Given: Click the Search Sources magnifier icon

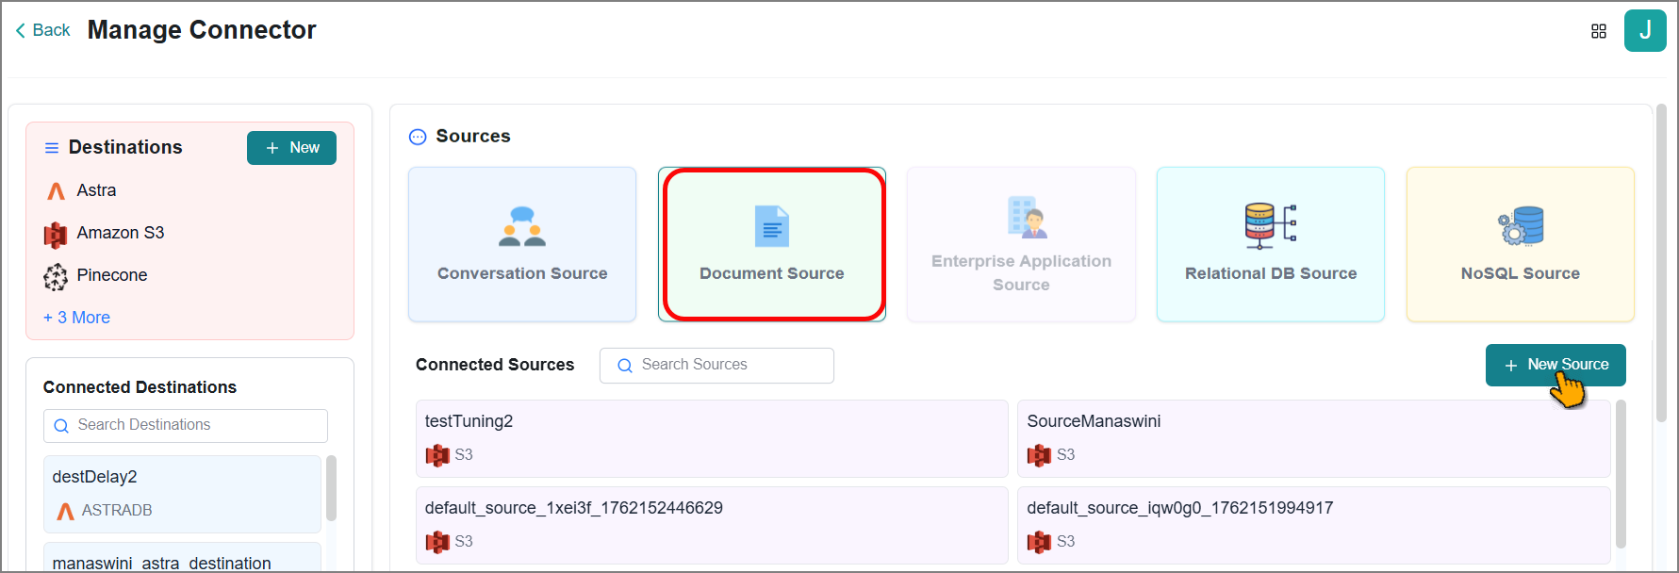Looking at the screenshot, I should pos(625,366).
